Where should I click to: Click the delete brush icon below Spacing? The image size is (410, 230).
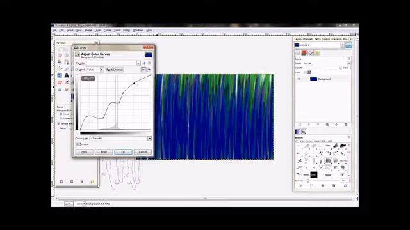[x=334, y=186]
